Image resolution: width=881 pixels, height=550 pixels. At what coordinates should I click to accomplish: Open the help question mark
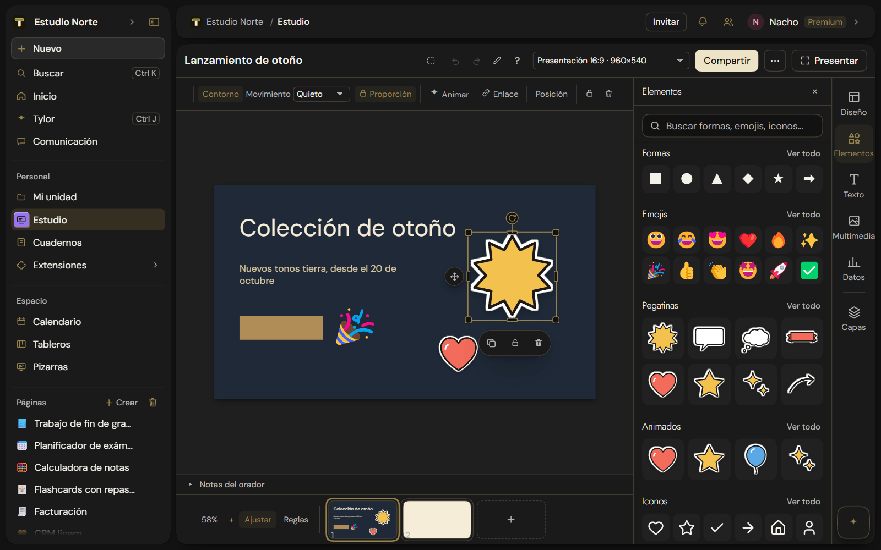click(517, 61)
